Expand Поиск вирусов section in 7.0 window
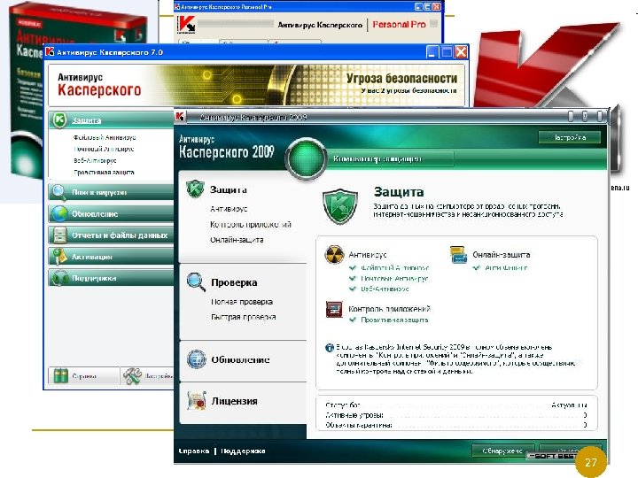The image size is (638, 478). (112, 192)
